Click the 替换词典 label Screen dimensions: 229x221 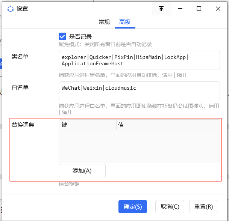[x=23, y=125]
